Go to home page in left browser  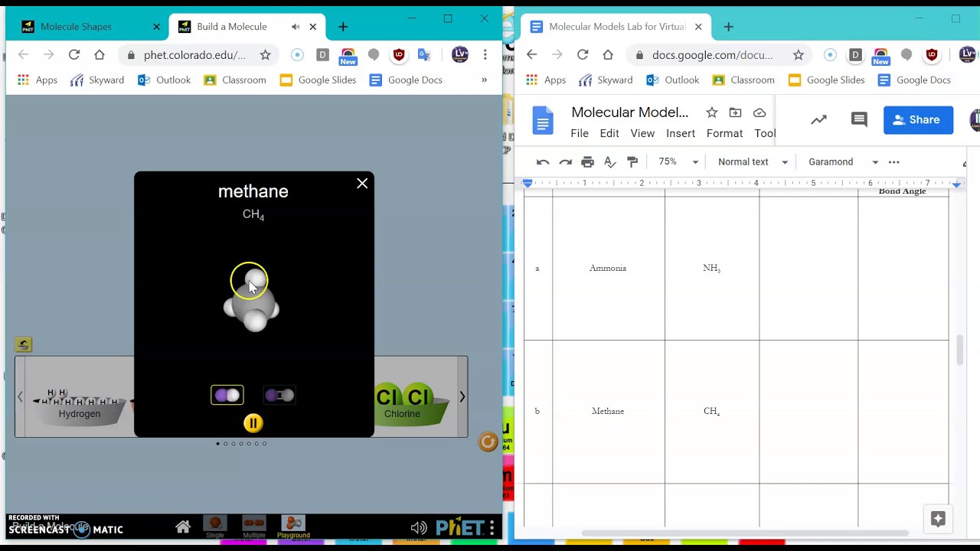[100, 54]
